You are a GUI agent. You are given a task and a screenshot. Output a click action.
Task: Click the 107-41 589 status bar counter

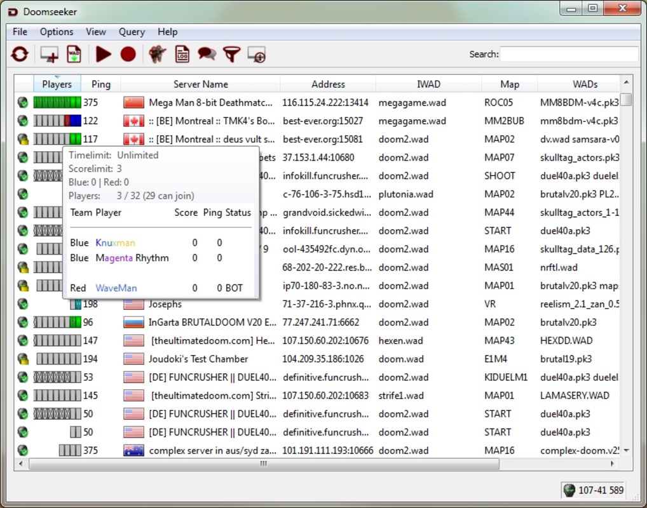pos(601,490)
